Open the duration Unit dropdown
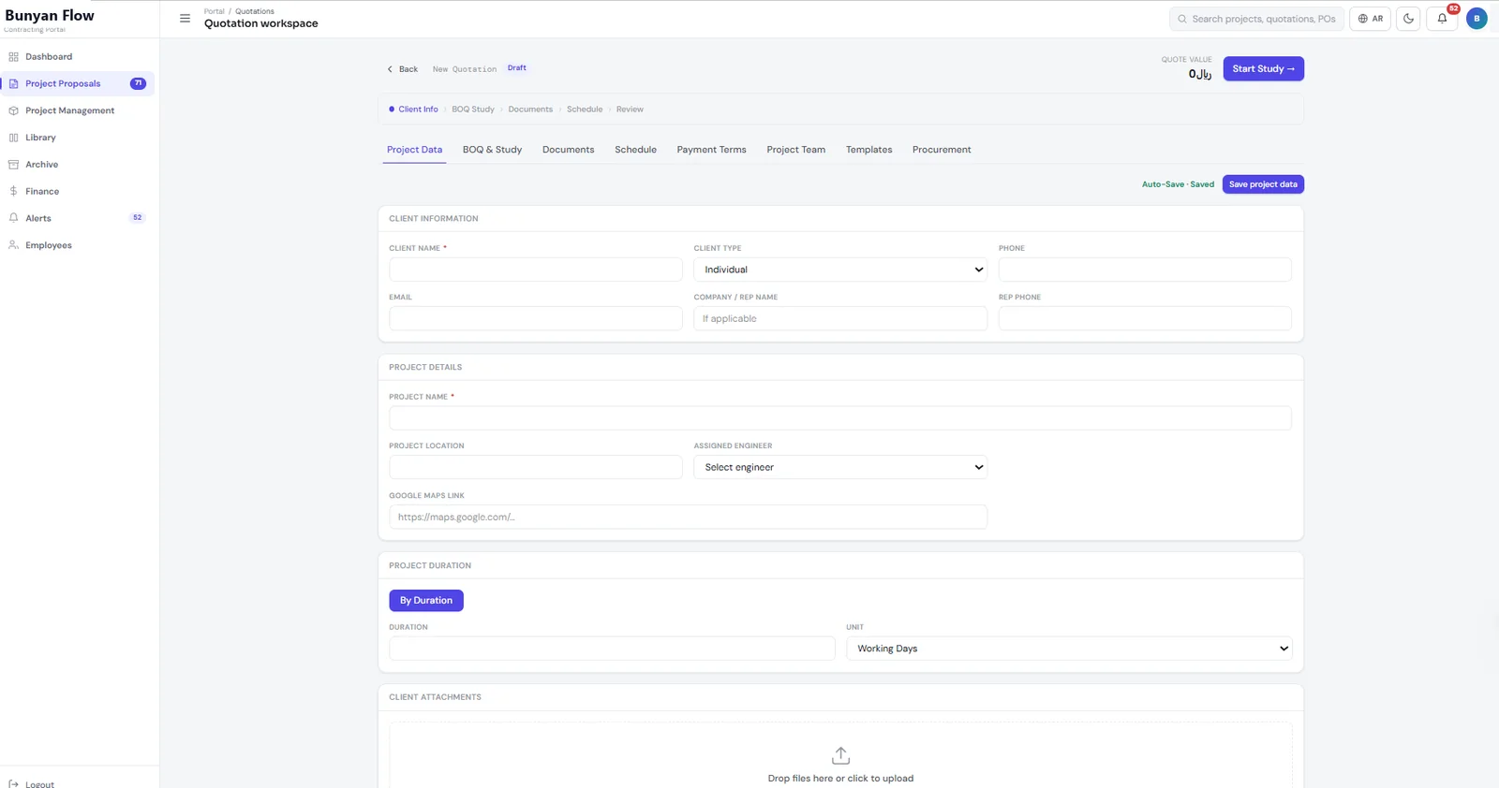Screen dimensions: 1499x788 coord(1069,649)
